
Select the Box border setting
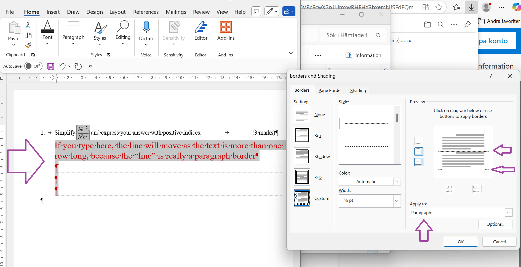click(x=302, y=135)
